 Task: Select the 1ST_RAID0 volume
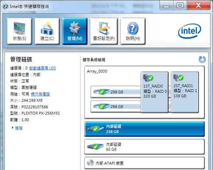[x=155, y=92]
